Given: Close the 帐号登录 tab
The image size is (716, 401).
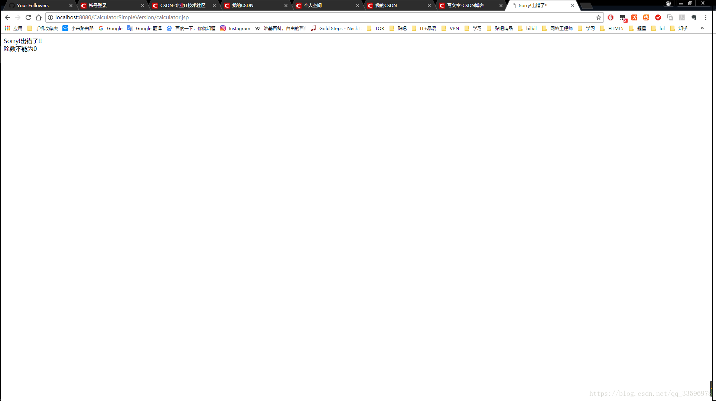Looking at the screenshot, I should point(143,6).
